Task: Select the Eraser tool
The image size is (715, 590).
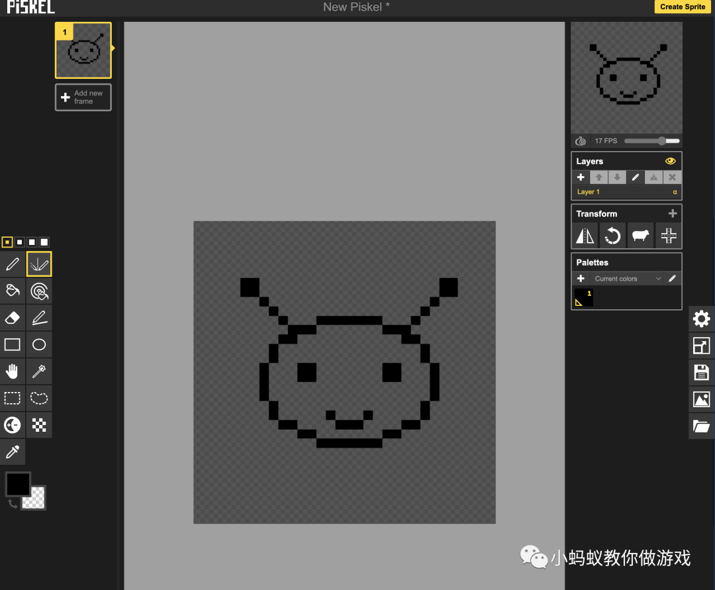Action: [x=13, y=318]
